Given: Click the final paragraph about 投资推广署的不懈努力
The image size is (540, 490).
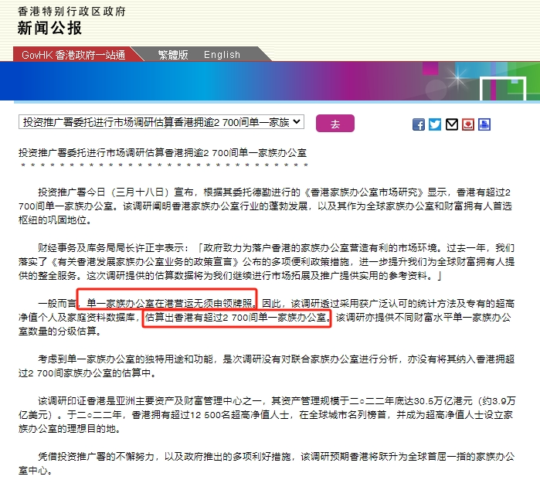Looking at the screenshot, I should [267, 464].
